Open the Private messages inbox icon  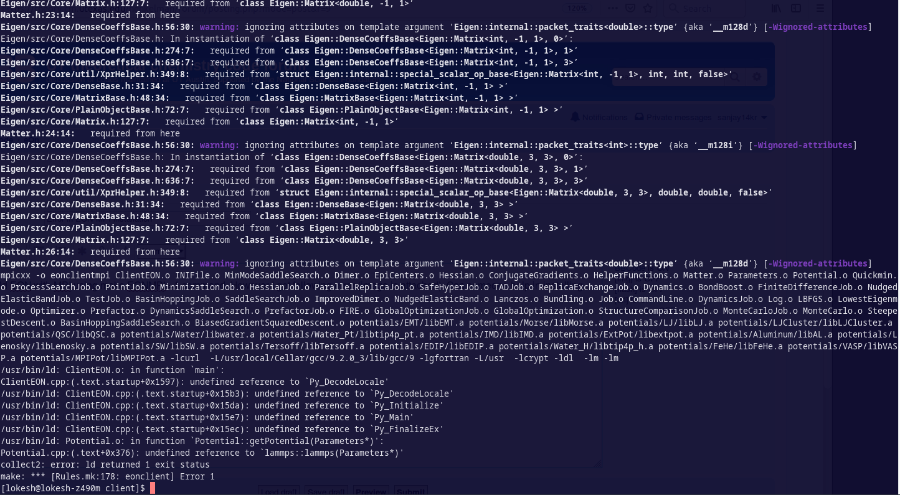tap(673, 117)
